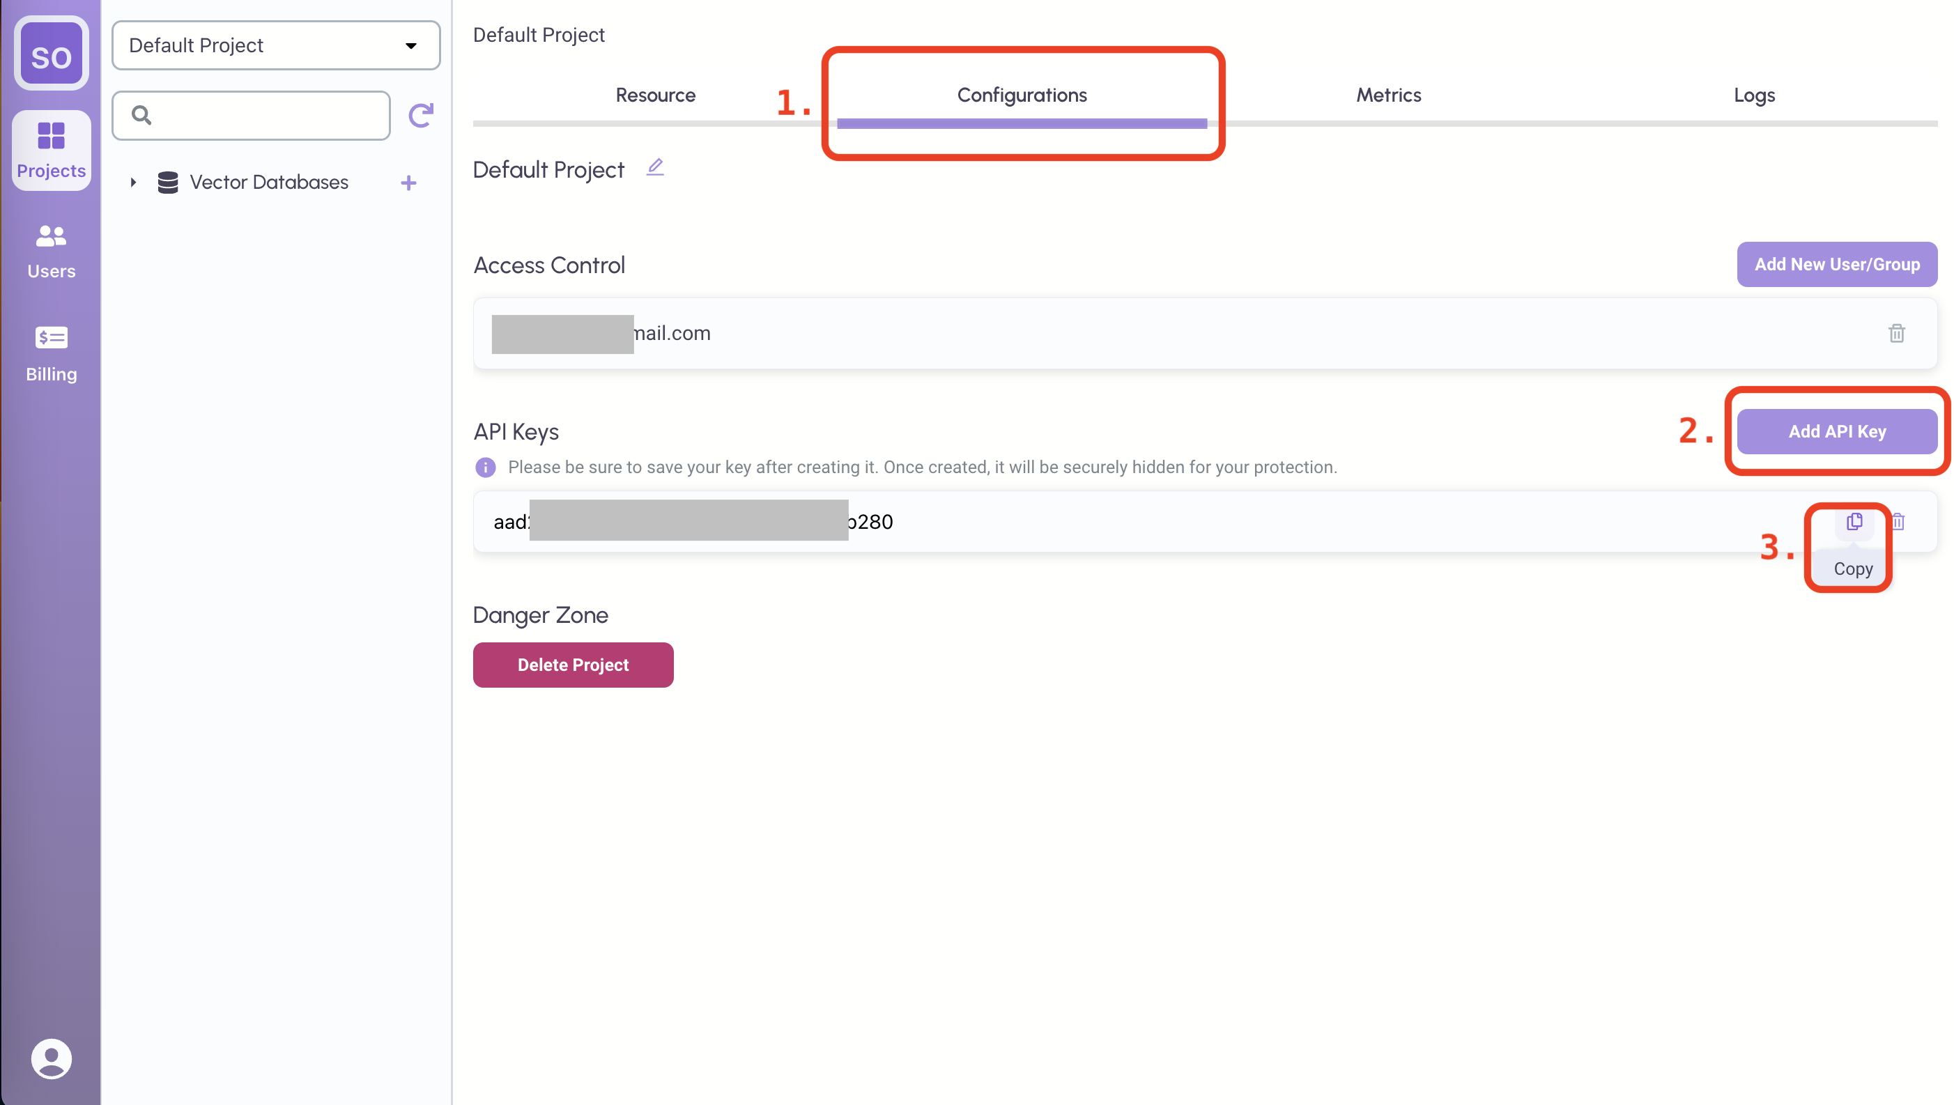Select the Vector Databases tree item
Screen dimensions: 1954x1105
[x=268, y=182]
